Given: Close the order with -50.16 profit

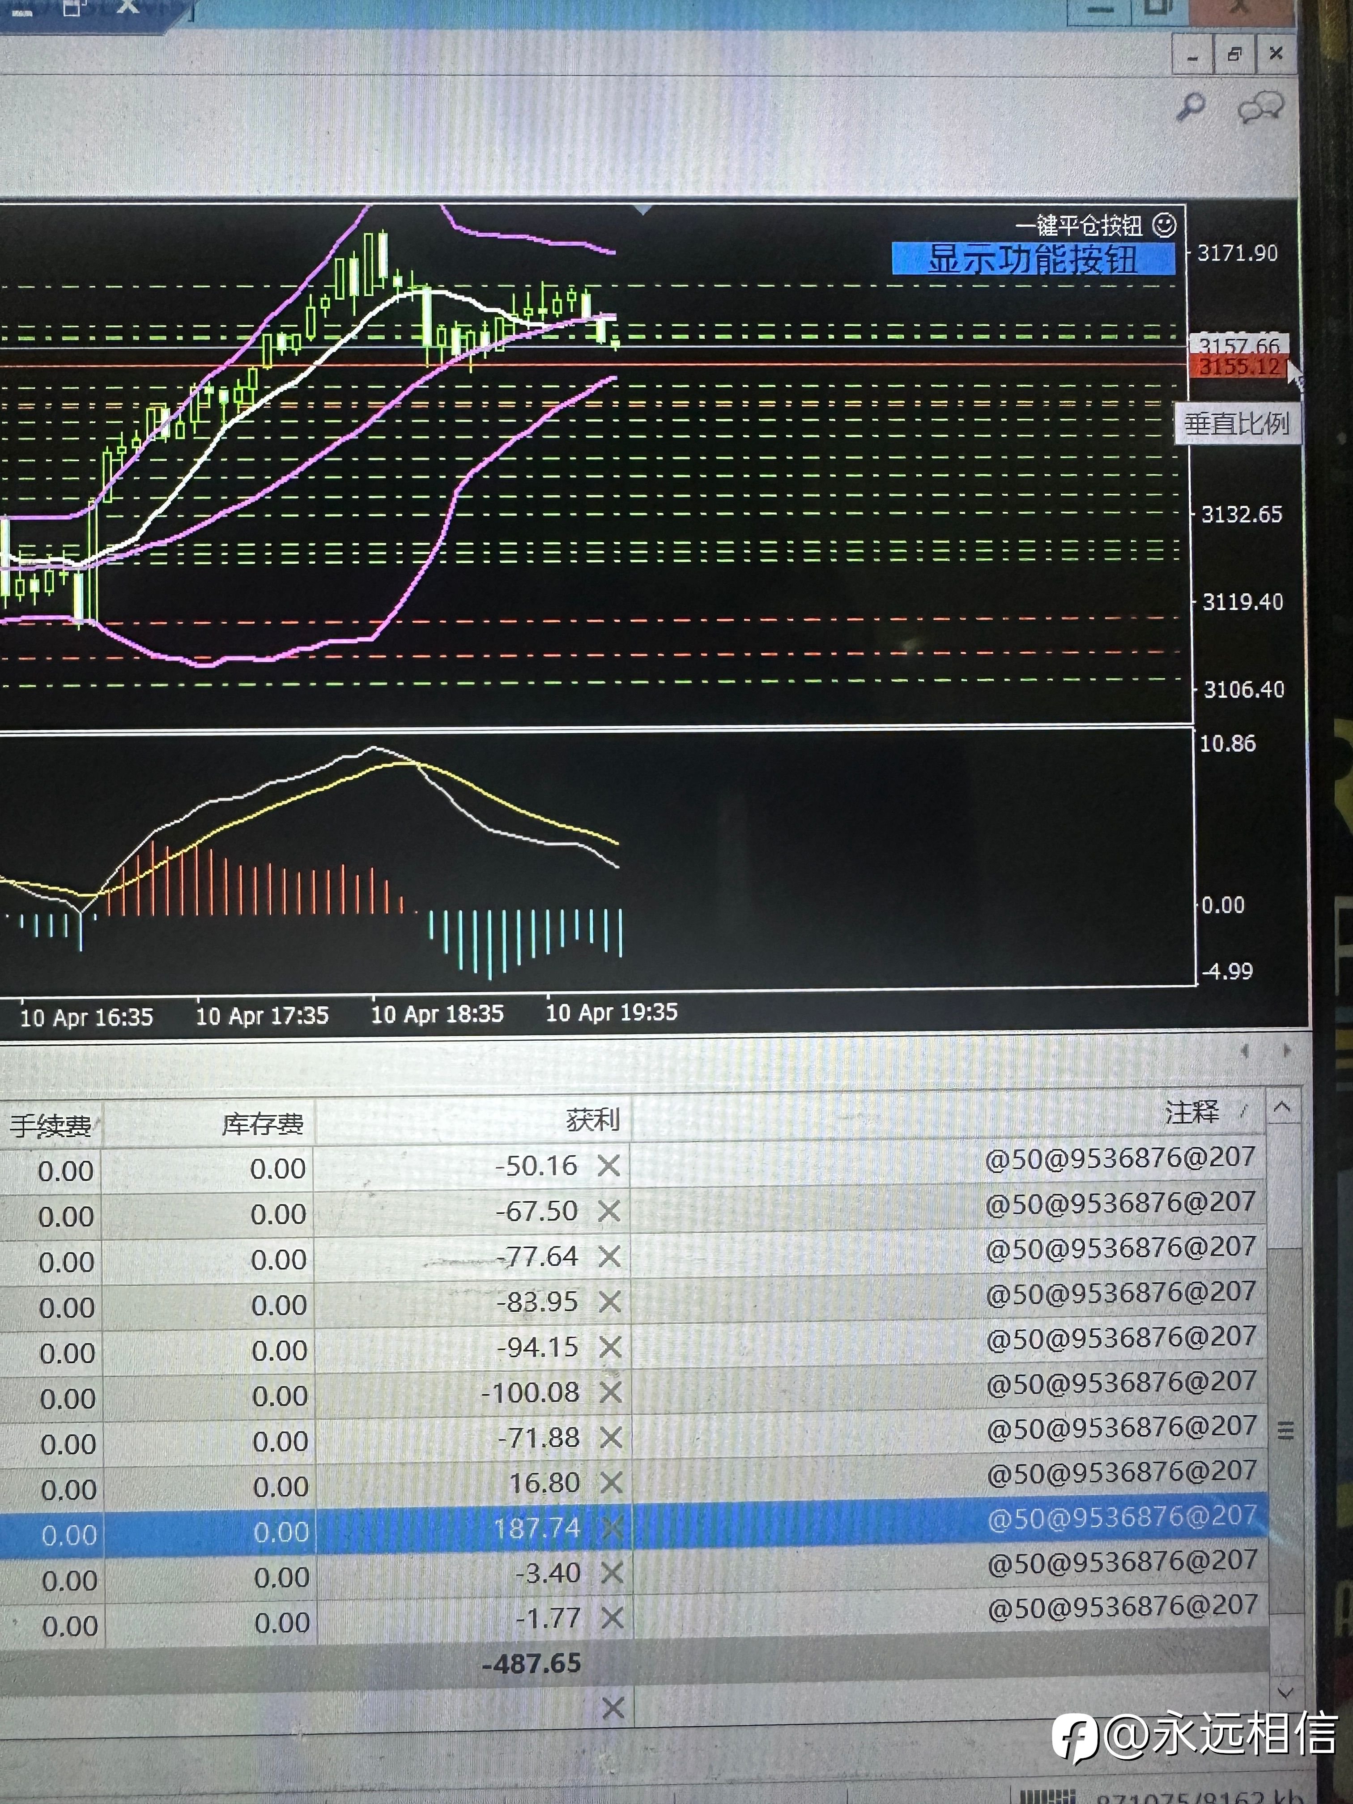Looking at the screenshot, I should pyautogui.click(x=608, y=1166).
